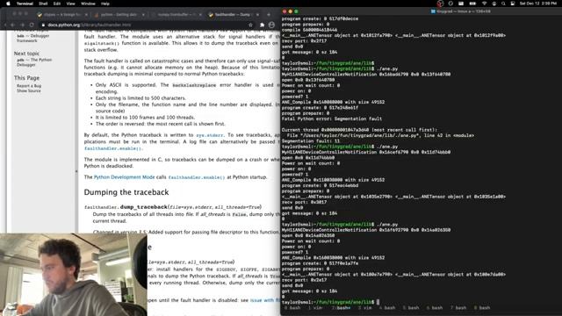The height and width of the screenshot is (316, 562).
Task: Follow the sys.stderr link
Action: click(x=210, y=135)
